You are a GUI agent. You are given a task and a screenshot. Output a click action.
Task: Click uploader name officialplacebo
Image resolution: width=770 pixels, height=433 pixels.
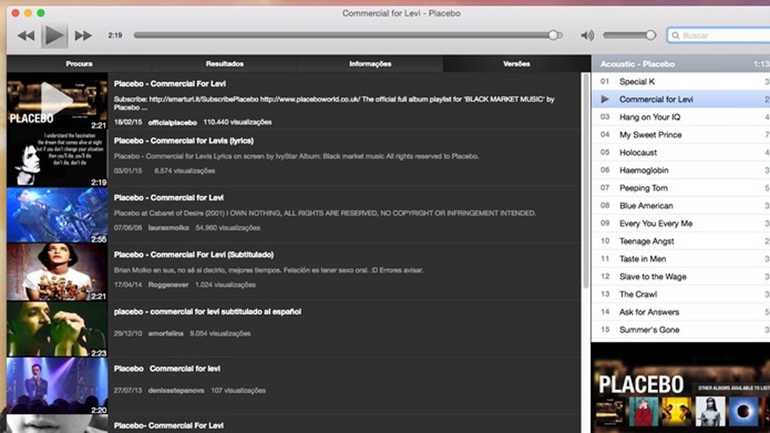(172, 122)
